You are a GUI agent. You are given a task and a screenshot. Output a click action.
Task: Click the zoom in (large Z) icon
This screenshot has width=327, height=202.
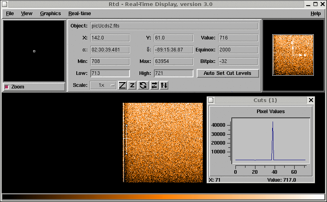[122, 85]
